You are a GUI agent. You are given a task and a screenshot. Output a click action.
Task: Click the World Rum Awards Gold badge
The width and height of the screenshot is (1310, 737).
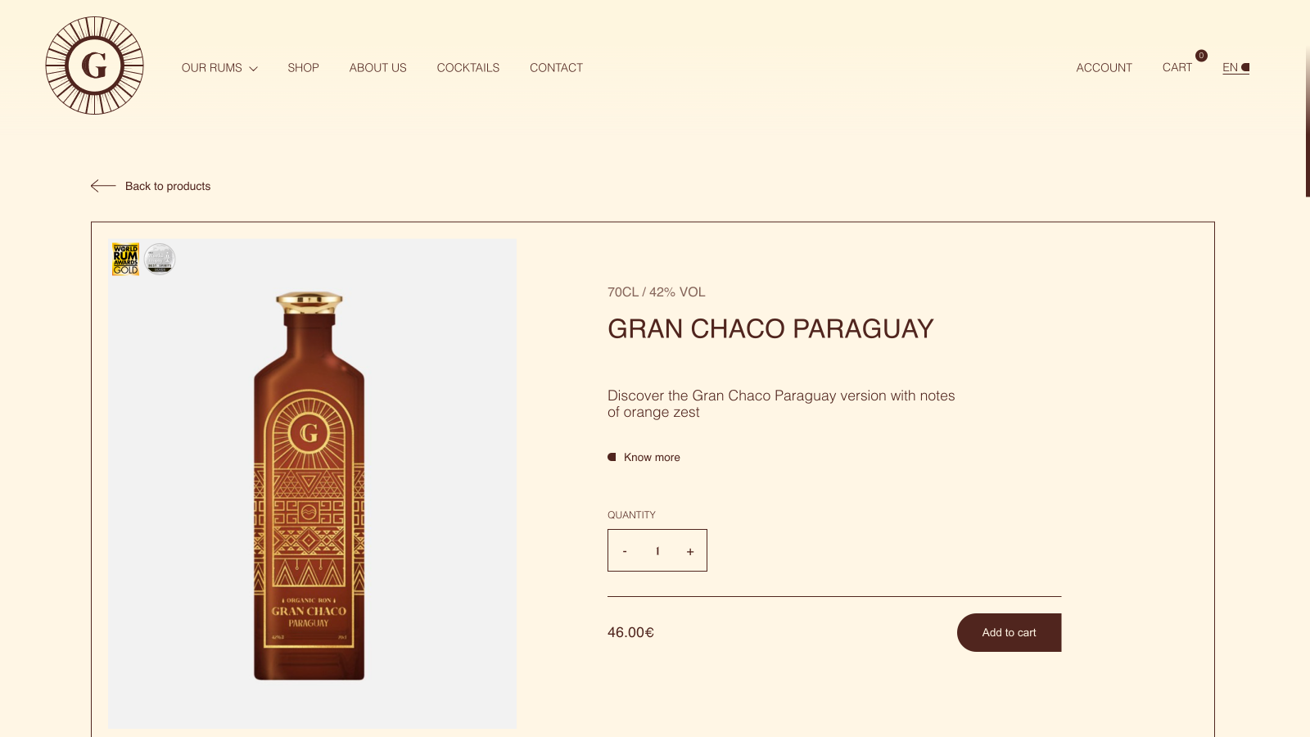click(125, 259)
